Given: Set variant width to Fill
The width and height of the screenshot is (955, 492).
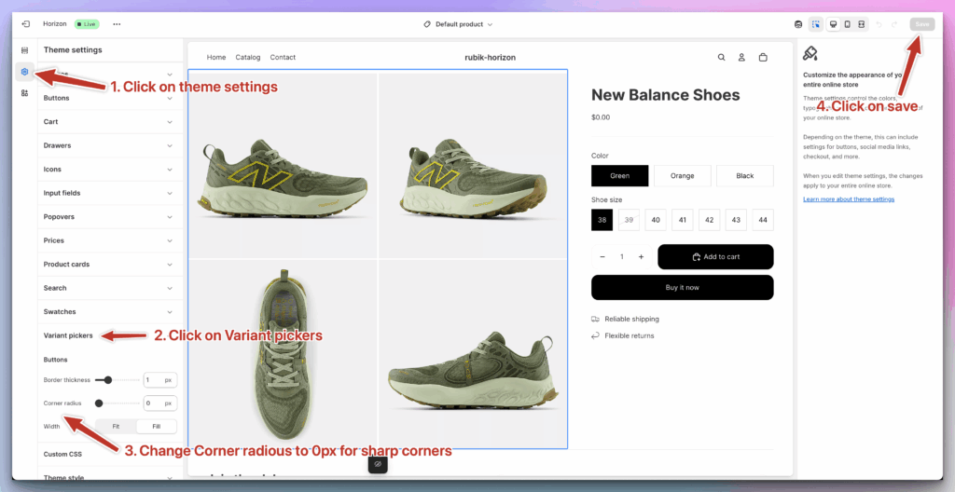Looking at the screenshot, I should click(x=157, y=426).
